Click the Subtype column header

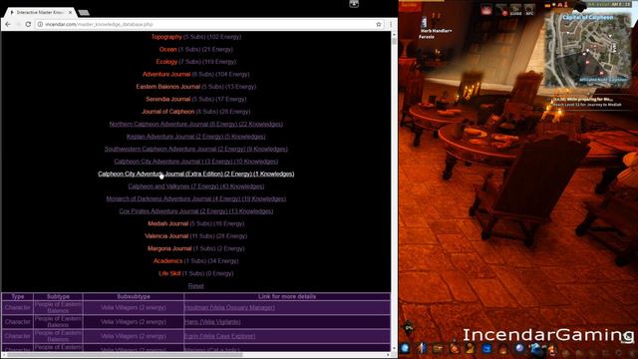coord(58,297)
